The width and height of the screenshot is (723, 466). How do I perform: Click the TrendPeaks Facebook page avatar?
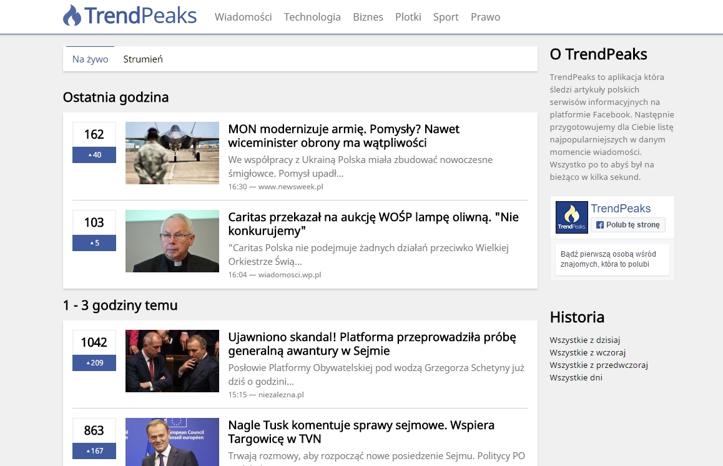[572, 217]
